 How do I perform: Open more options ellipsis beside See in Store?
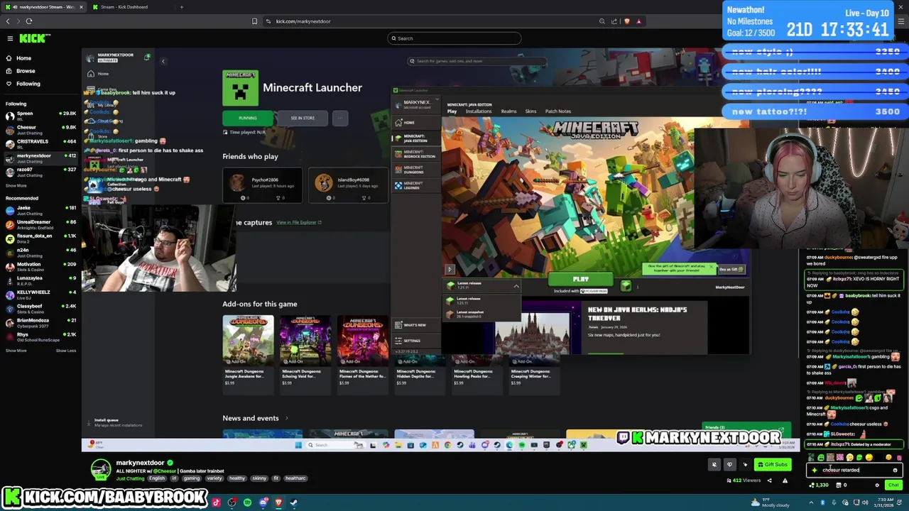[x=339, y=118]
